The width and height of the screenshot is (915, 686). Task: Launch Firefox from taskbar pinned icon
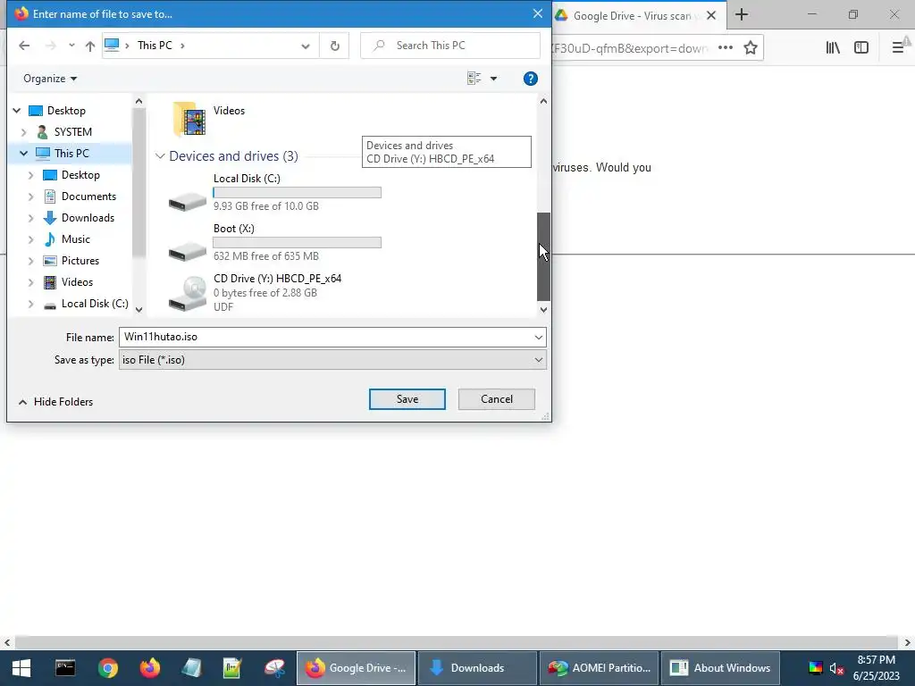click(150, 668)
